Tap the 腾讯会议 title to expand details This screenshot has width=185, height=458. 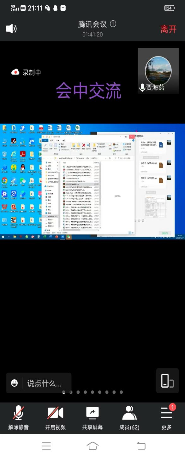pyautogui.click(x=92, y=24)
